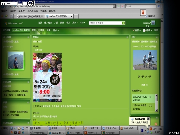
Task: Click the album list scroll down arrow
Action: [x=156, y=110]
